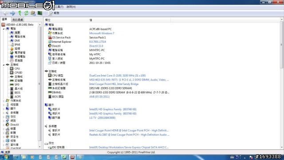Open the AMI (07/20/2011) BIOS link
Image resolution: width=284 pixels, height=160 pixels.
99,97
